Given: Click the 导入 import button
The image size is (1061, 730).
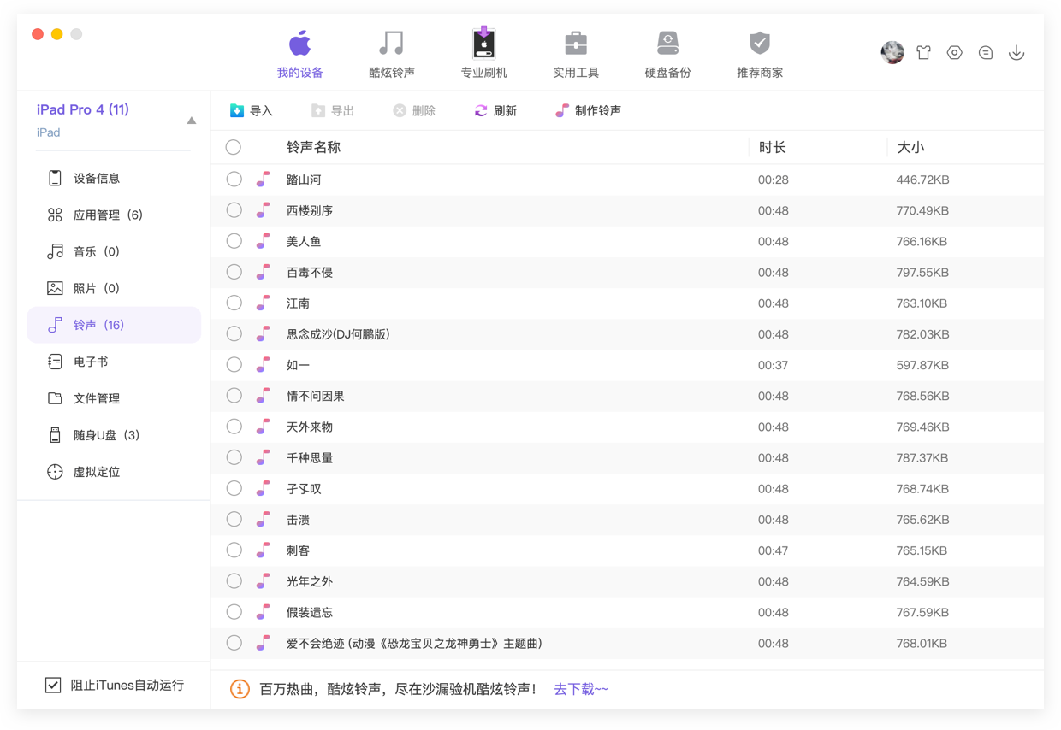Looking at the screenshot, I should point(251,110).
